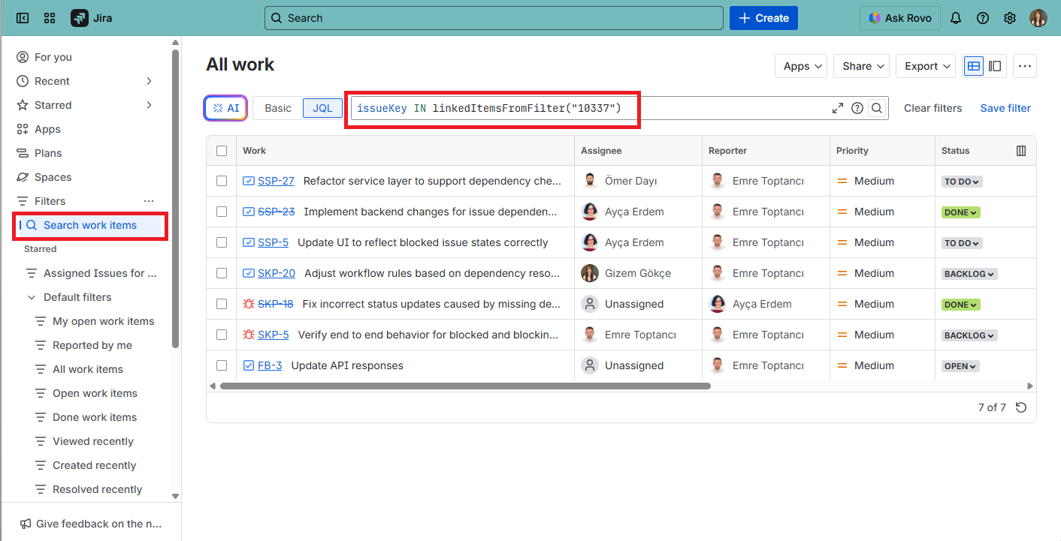Toggle the select-all checkbox in the header
Viewport: 1061px width, 541px height.
(222, 151)
